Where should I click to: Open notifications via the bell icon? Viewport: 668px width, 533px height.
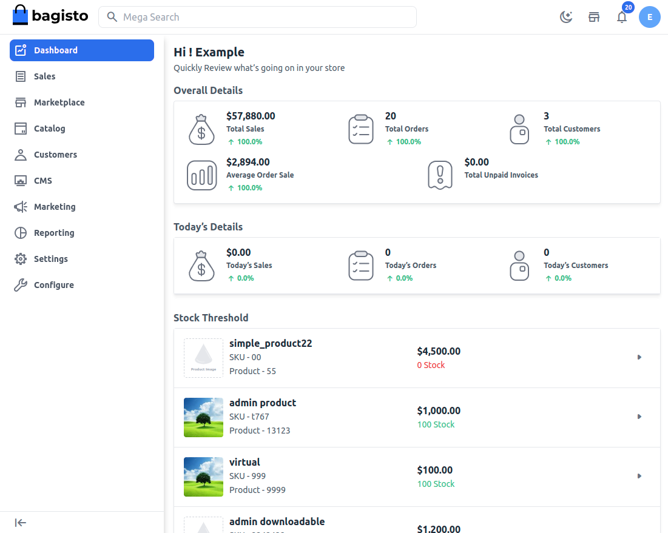click(621, 17)
